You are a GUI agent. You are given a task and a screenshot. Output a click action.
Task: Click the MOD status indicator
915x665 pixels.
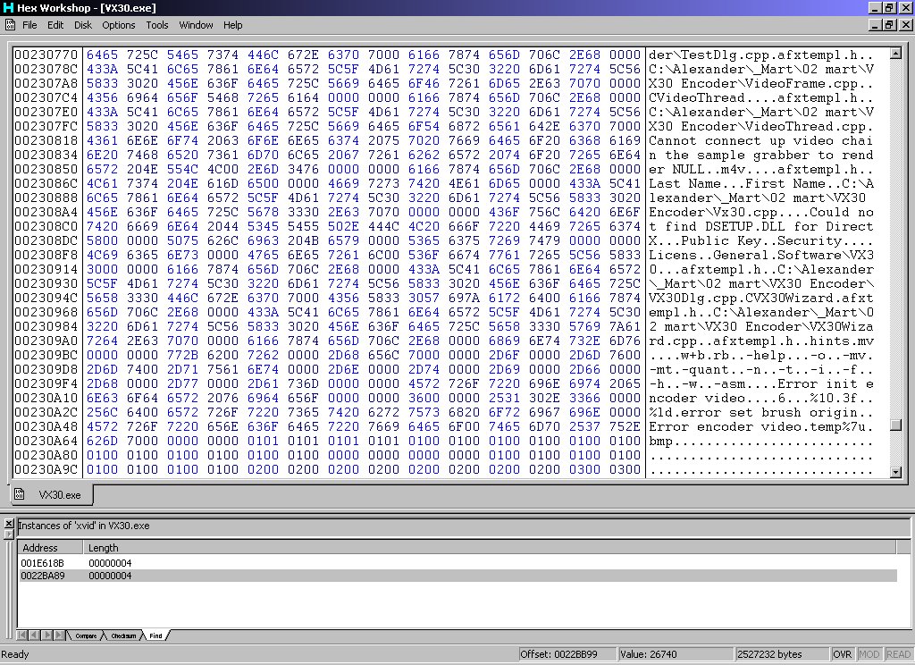point(869,654)
